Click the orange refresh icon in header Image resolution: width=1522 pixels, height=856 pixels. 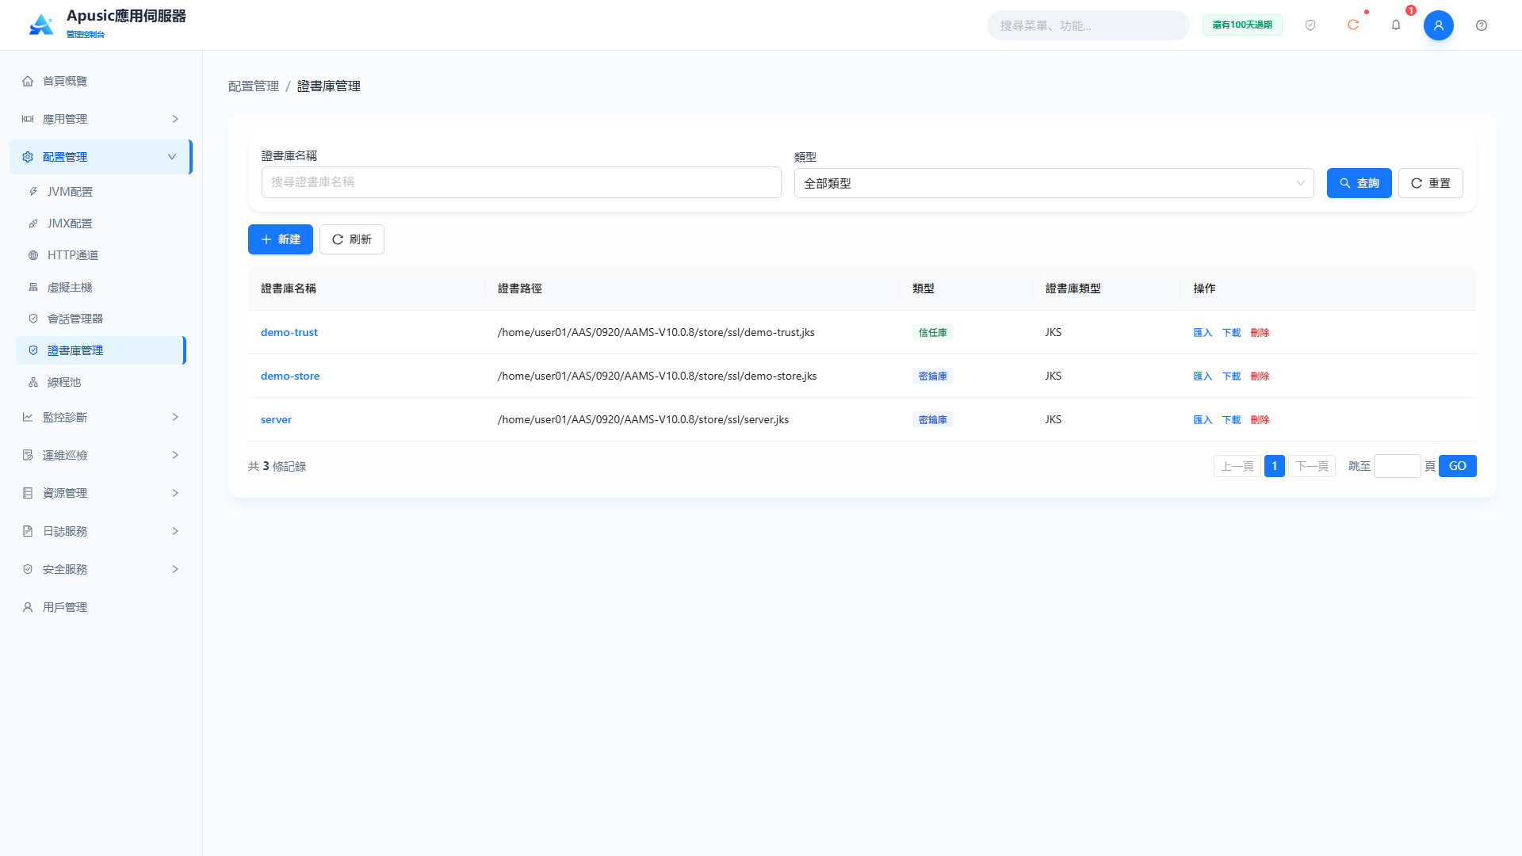(x=1353, y=25)
